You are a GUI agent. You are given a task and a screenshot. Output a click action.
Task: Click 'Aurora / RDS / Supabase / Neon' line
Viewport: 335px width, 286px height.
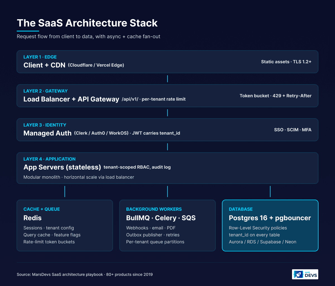click(x=262, y=242)
